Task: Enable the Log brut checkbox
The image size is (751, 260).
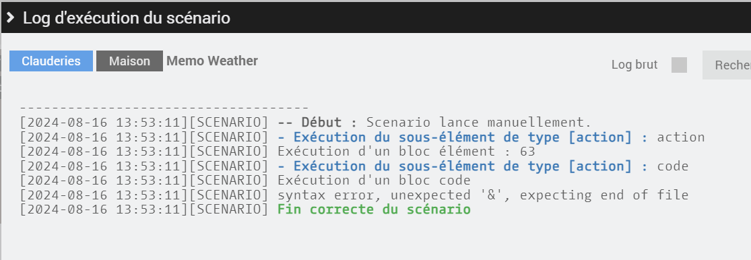Action: pos(679,65)
